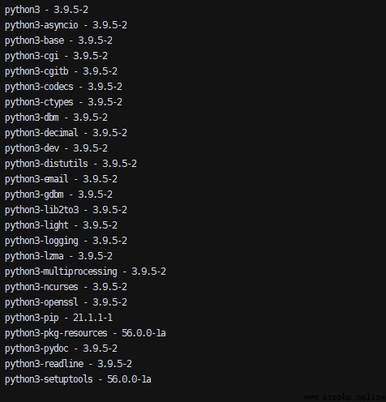Click the python3-dev package line

[56, 149]
